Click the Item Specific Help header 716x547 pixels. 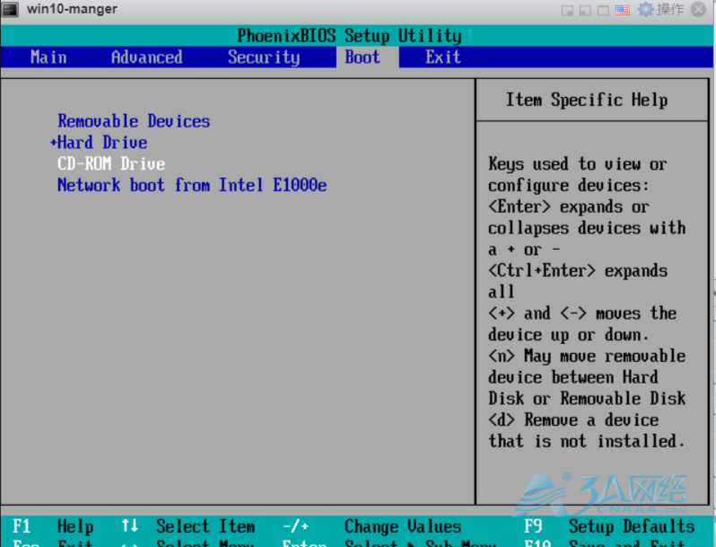587,100
